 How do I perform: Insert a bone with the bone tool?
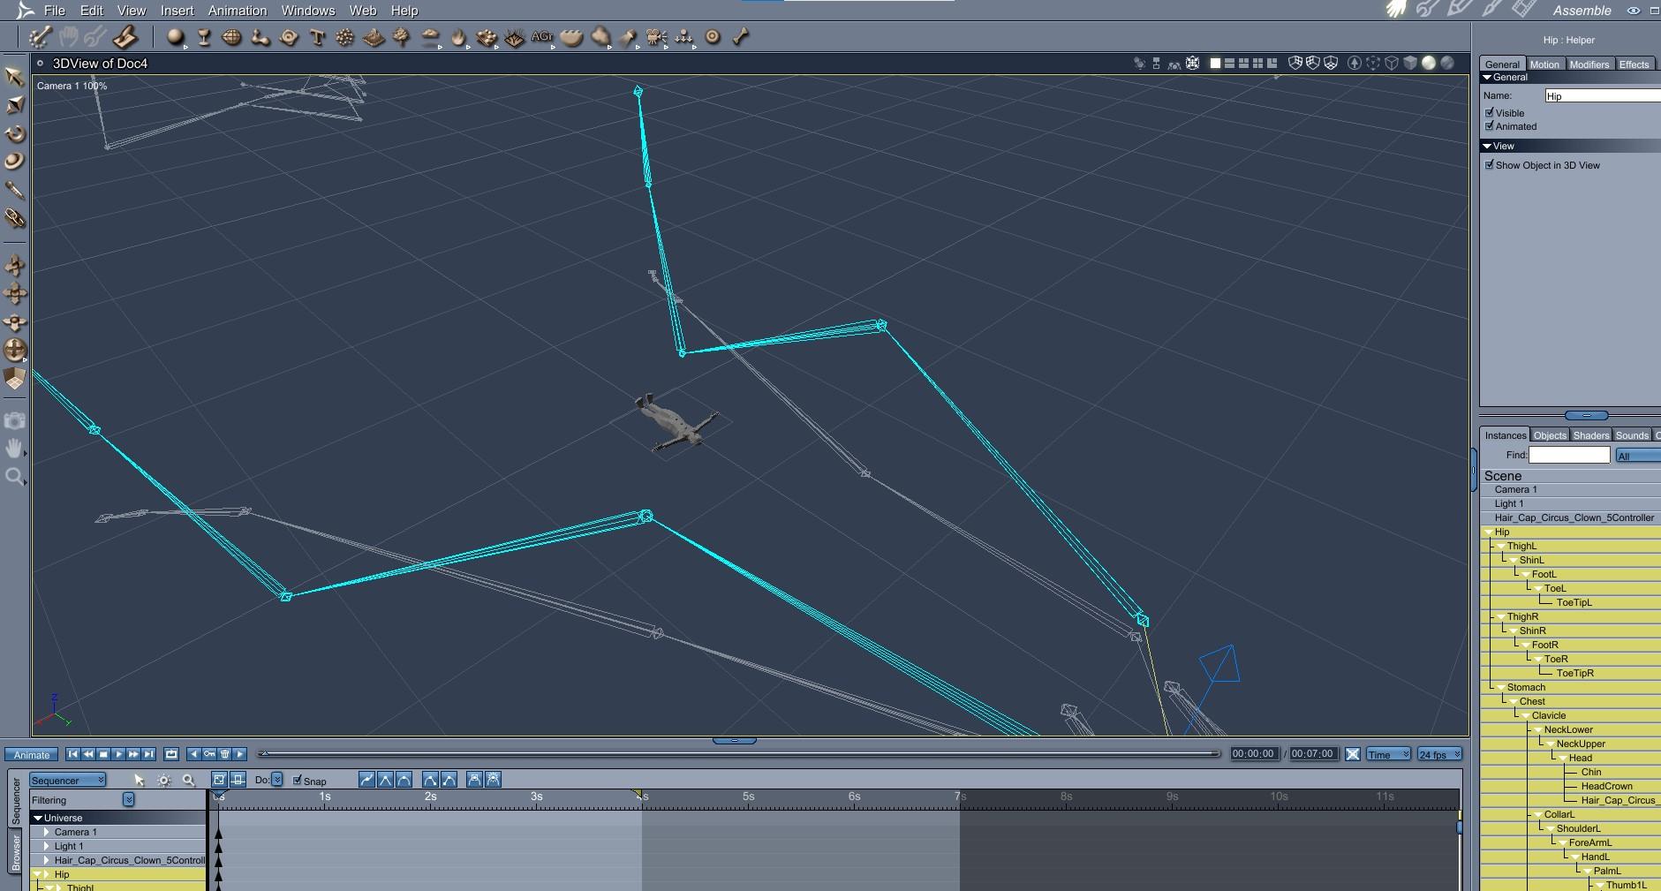[x=741, y=37]
